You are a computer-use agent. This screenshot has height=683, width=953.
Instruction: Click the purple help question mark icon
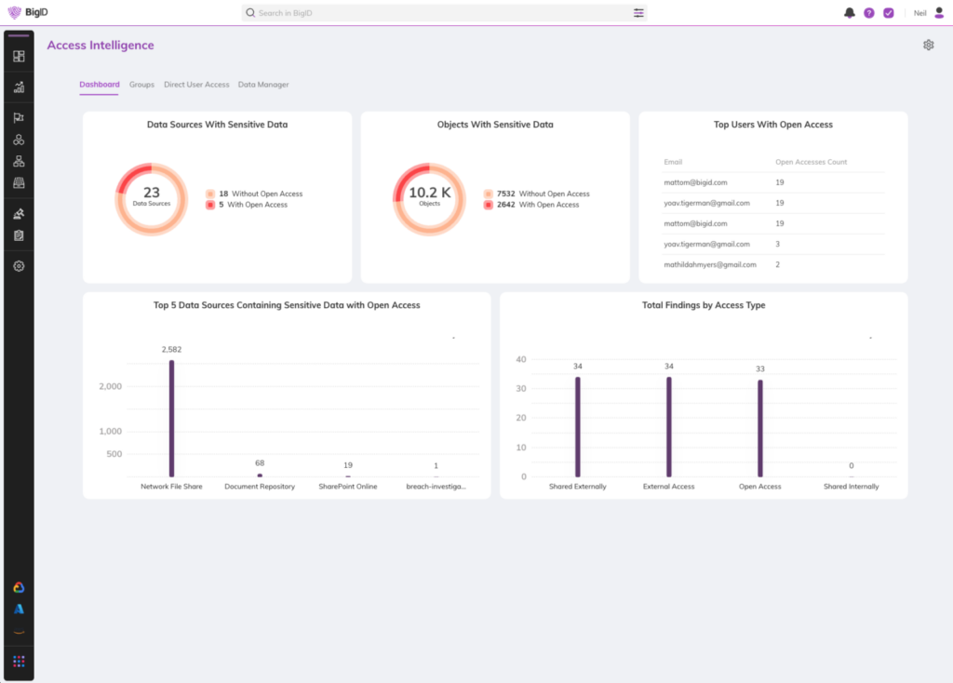pos(869,13)
